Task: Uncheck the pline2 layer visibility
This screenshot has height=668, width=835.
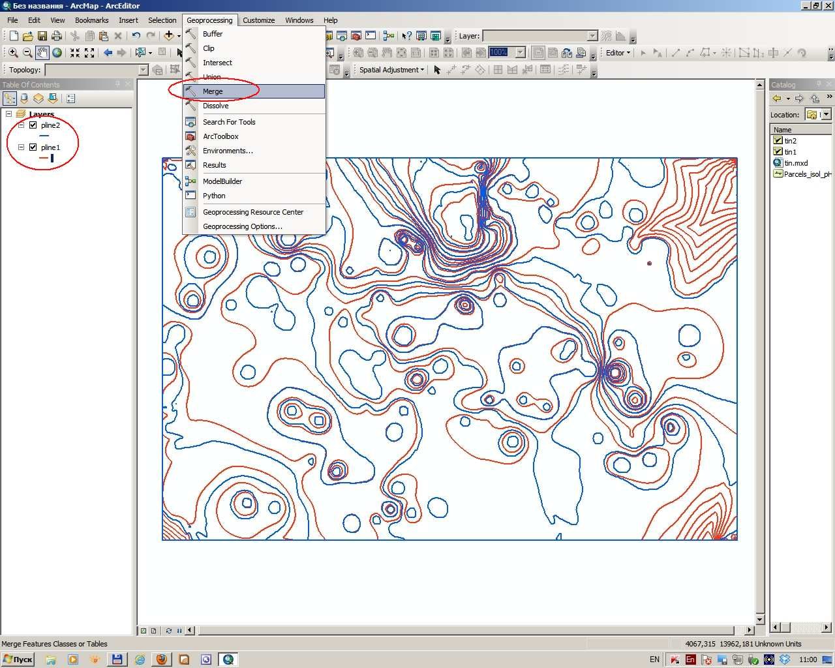Action: [x=33, y=125]
